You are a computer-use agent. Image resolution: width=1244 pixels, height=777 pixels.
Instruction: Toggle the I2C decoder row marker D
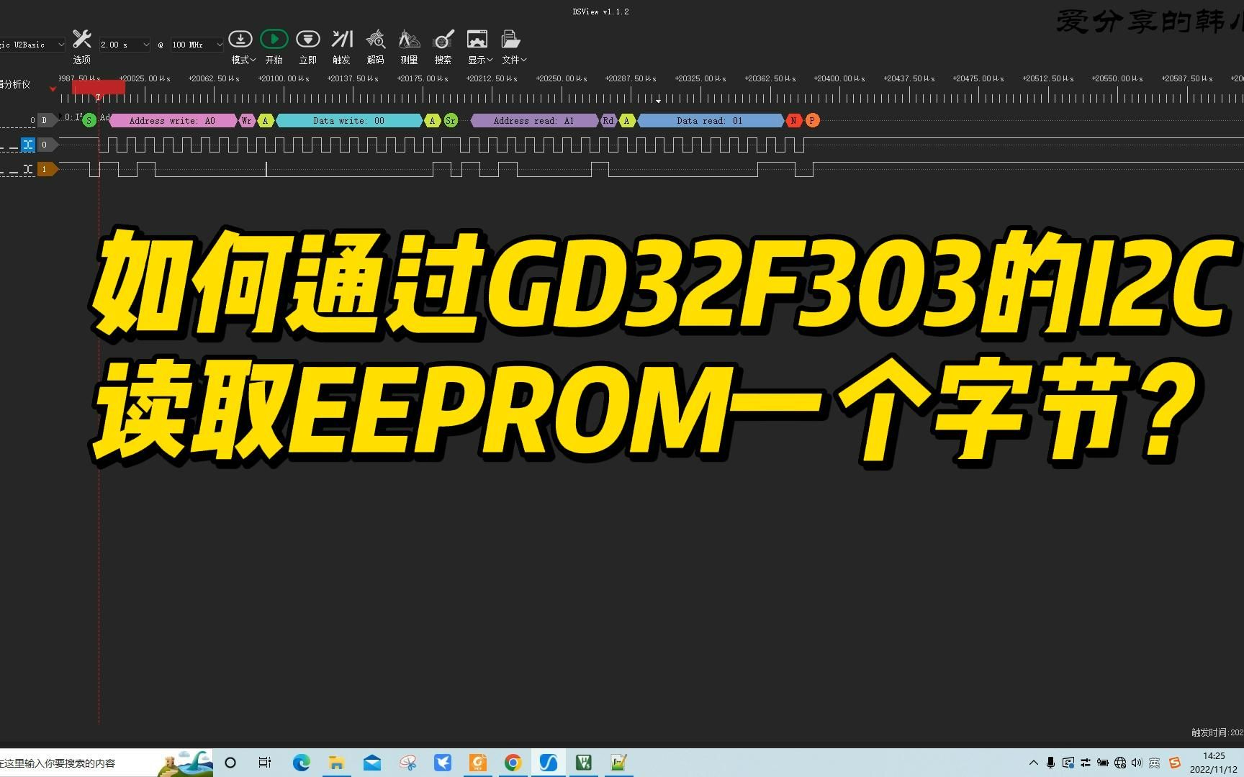tap(46, 119)
